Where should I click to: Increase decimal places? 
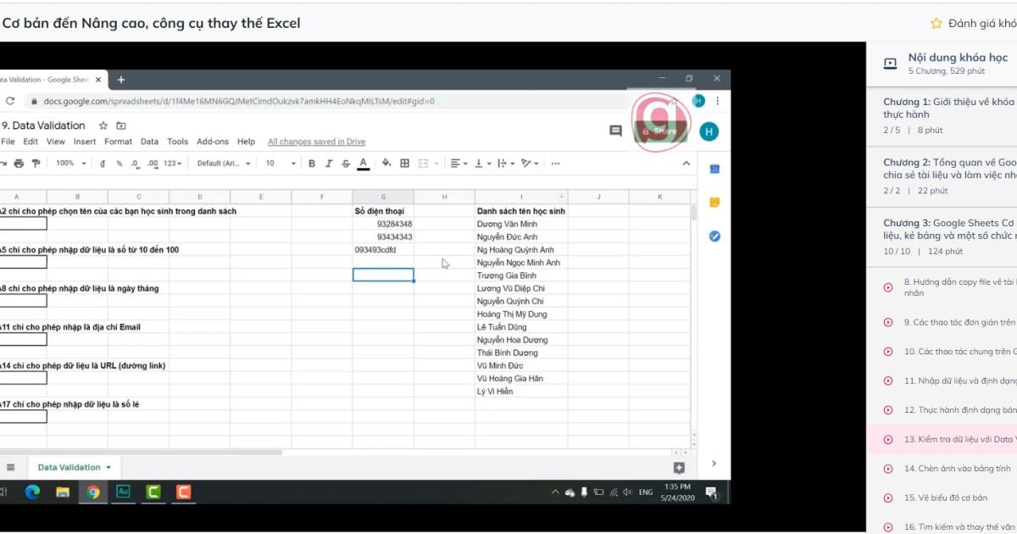click(153, 164)
